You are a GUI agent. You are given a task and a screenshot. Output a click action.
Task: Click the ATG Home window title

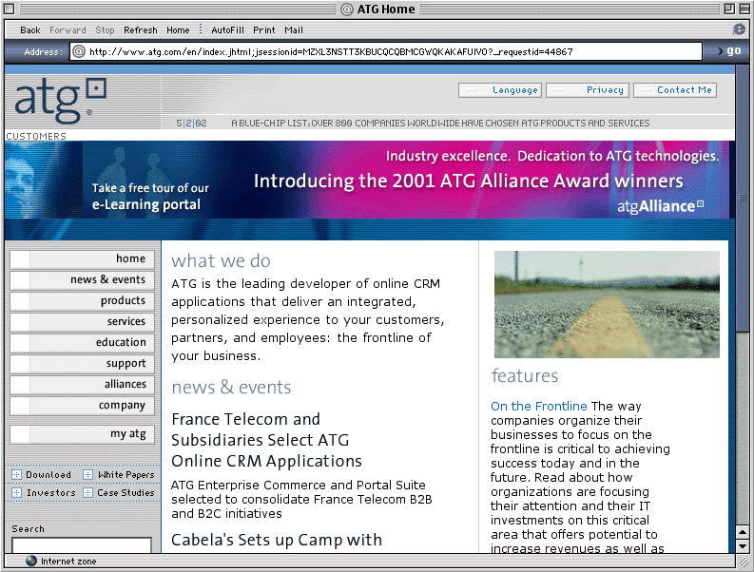[x=386, y=10]
